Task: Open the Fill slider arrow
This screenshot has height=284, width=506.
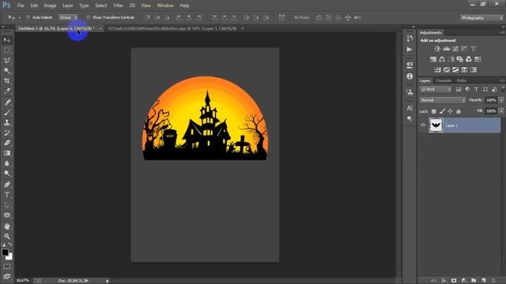Action: 501,111
